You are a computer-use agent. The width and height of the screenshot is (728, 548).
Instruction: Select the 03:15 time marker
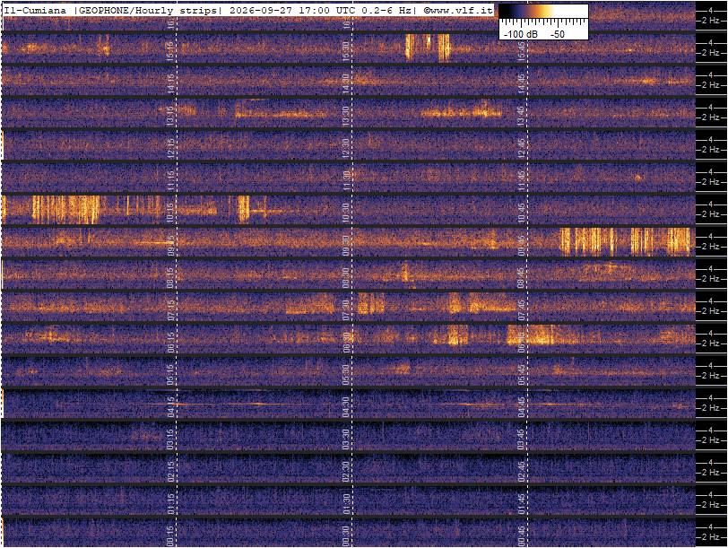point(170,439)
